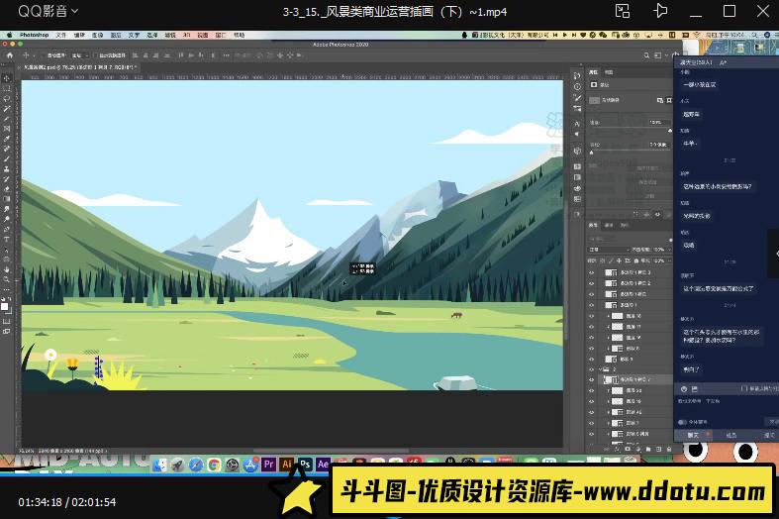Image resolution: width=779 pixels, height=519 pixels.
Task: Click the QQ Player pin-on-top icon
Action: point(660,11)
